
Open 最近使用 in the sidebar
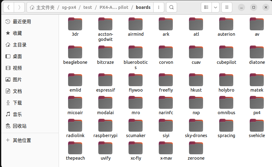click(x=30, y=22)
